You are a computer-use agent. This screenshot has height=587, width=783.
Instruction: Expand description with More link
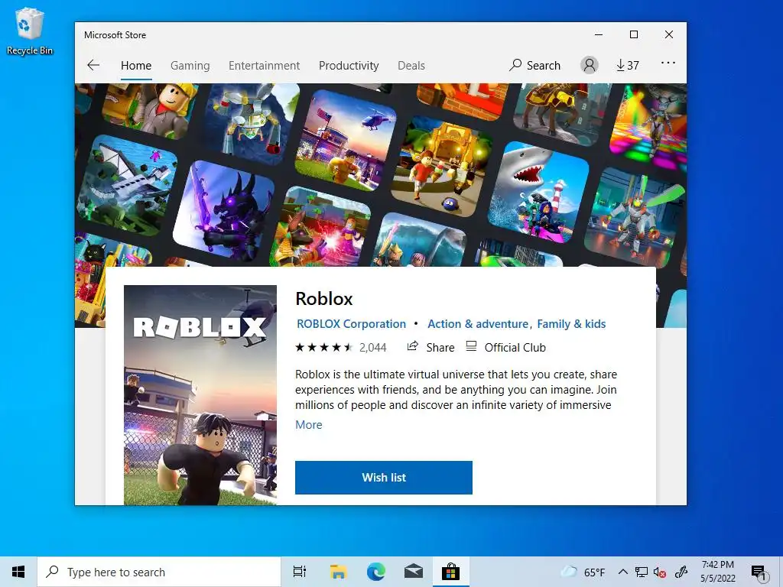(309, 425)
